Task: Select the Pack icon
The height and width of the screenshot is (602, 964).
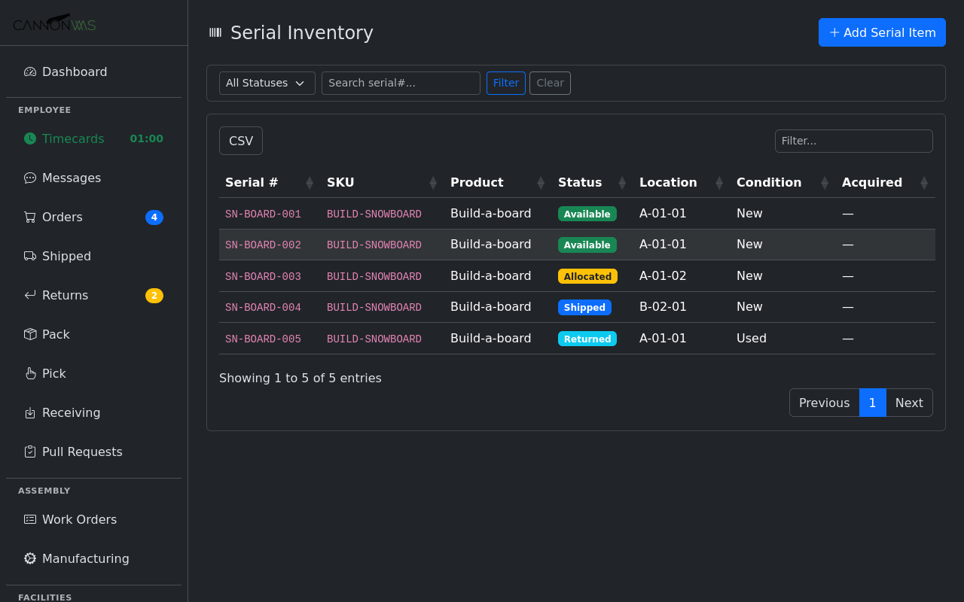Action: (29, 334)
